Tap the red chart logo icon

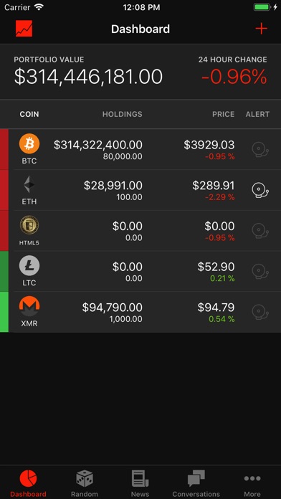24,29
